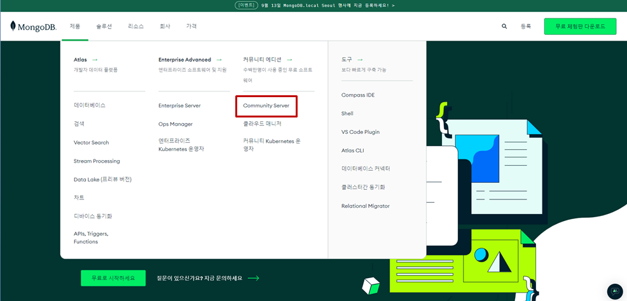Click arrow next to 도구 heading

pyautogui.click(x=360, y=60)
